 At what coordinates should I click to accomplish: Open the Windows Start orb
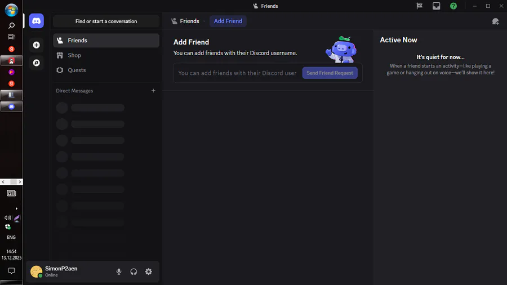tap(11, 10)
